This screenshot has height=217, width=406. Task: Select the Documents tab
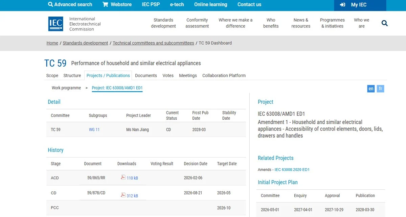(146, 75)
